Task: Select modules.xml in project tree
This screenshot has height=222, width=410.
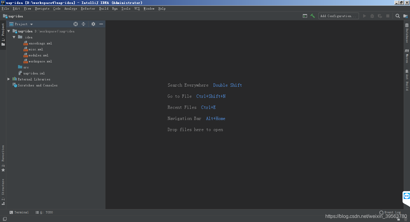Action: pyautogui.click(x=38, y=55)
